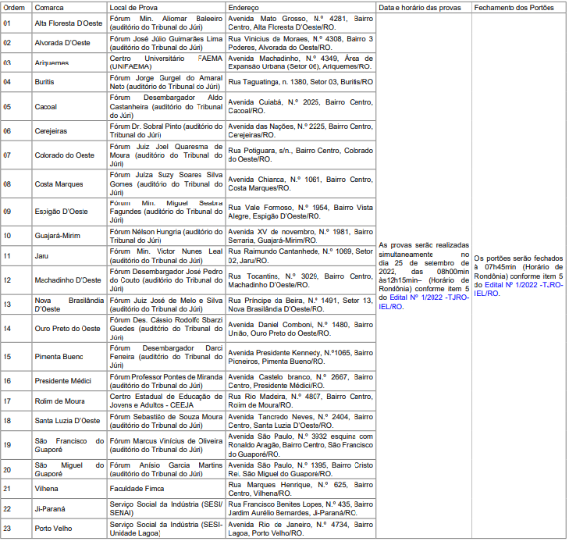Select the 'Vilhena' comarca cell

[48, 488]
